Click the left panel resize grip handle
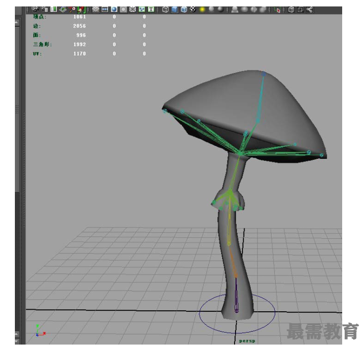 click(x=17, y=109)
